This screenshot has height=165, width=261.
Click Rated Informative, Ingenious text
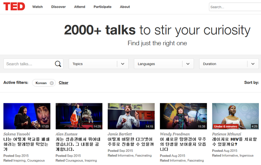point(233,155)
